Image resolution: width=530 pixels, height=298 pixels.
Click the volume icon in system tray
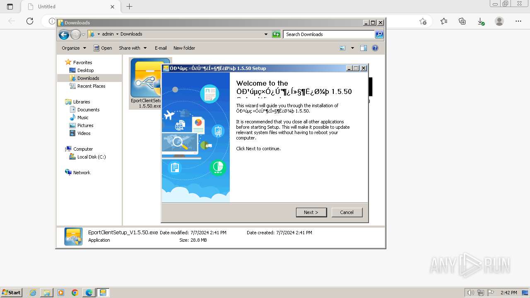[470, 293]
